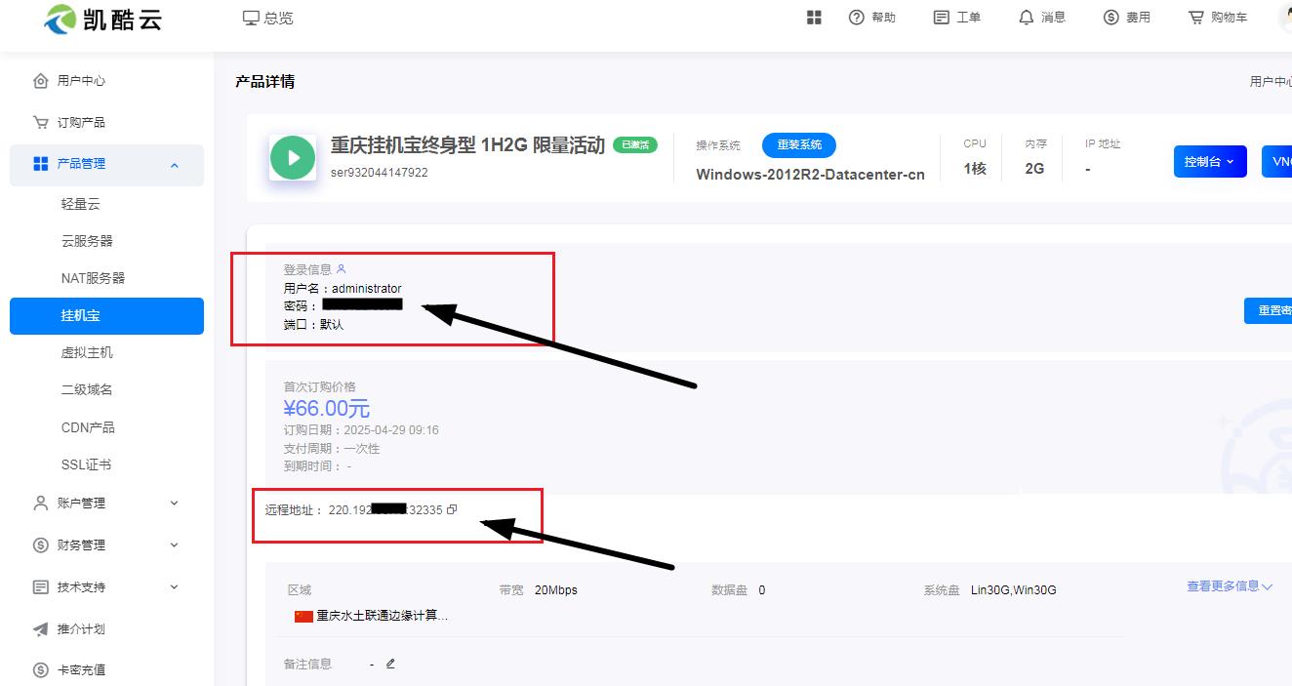Image resolution: width=1292 pixels, height=686 pixels.
Task: Click the 重置密码 button
Action: [1269, 310]
